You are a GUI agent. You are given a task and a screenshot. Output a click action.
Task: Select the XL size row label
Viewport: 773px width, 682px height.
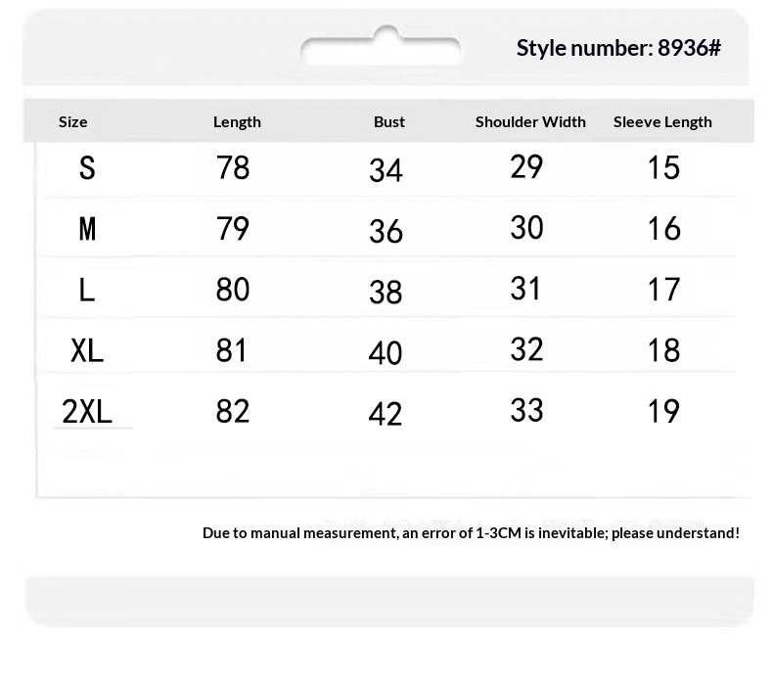tap(87, 350)
